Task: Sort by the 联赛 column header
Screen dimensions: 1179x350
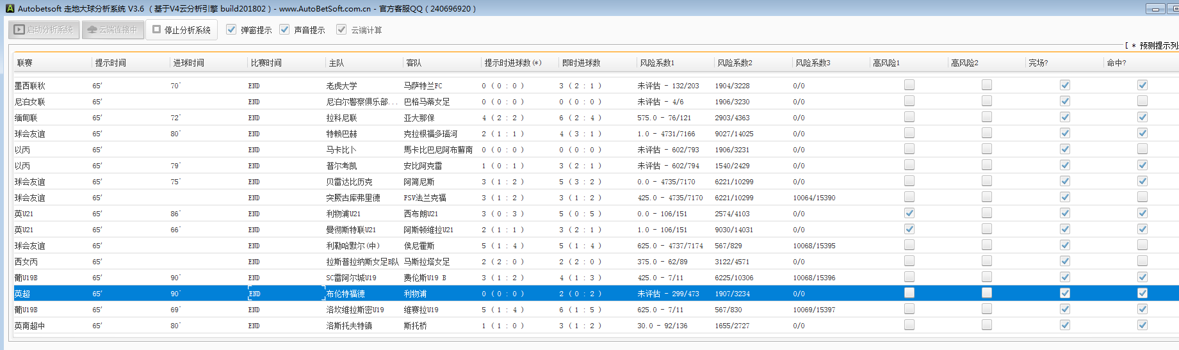Action: [x=25, y=63]
